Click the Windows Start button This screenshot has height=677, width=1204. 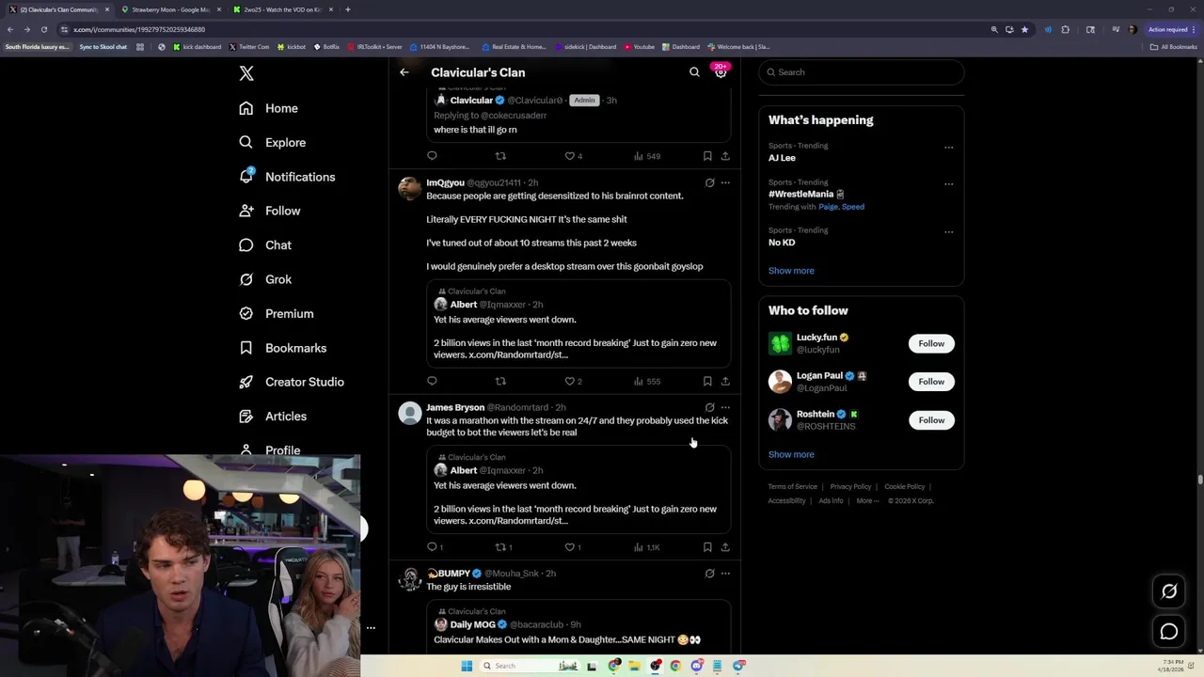(x=467, y=666)
